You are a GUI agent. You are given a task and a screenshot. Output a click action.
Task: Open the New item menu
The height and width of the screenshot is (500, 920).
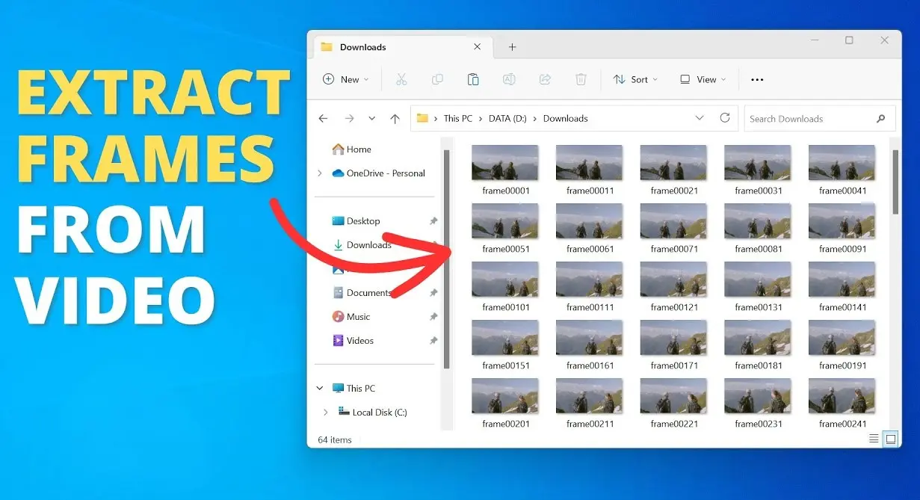(x=345, y=79)
